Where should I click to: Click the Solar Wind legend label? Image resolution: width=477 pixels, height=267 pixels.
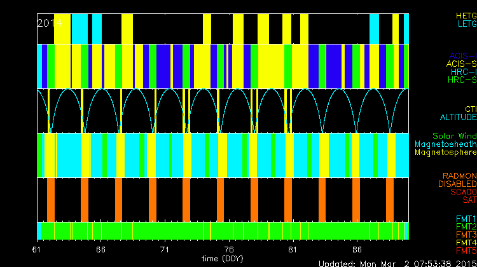coord(454,136)
